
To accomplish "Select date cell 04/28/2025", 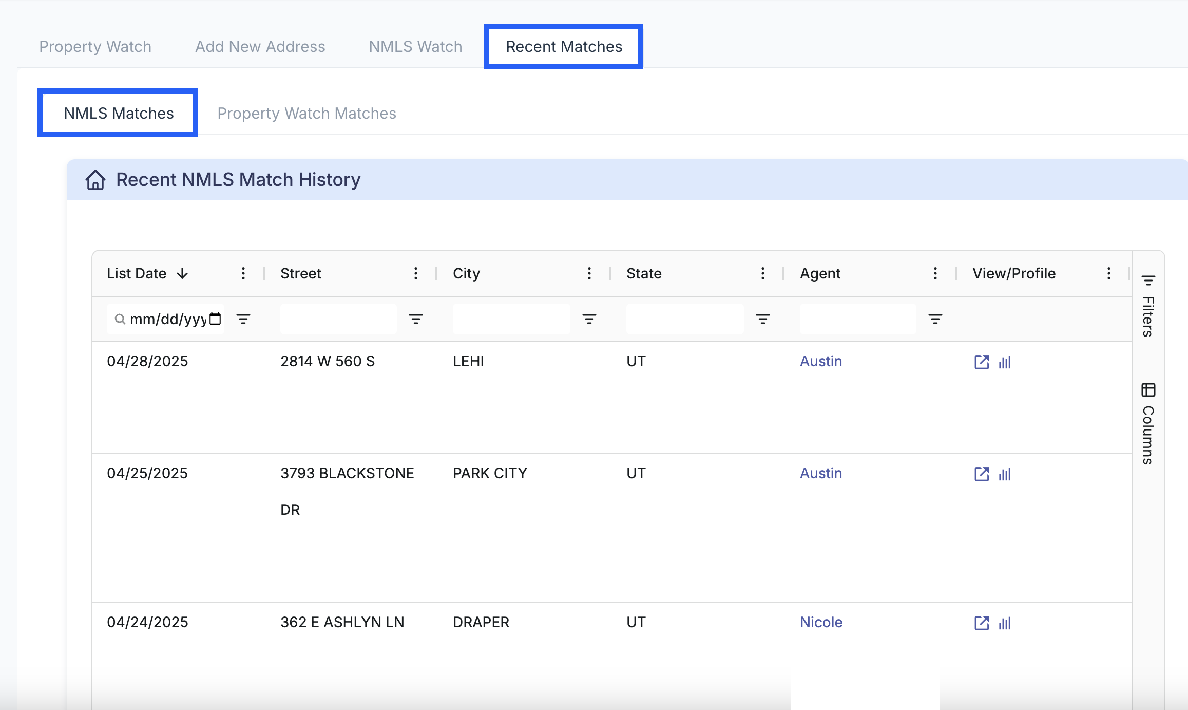I will [147, 361].
